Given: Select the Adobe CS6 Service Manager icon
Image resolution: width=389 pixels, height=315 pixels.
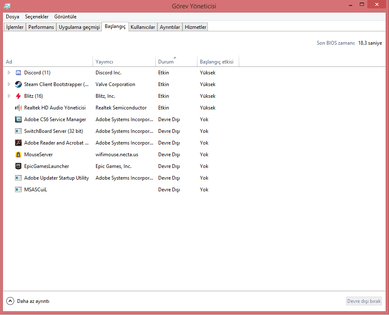Looking at the screenshot, I should coord(18,119).
